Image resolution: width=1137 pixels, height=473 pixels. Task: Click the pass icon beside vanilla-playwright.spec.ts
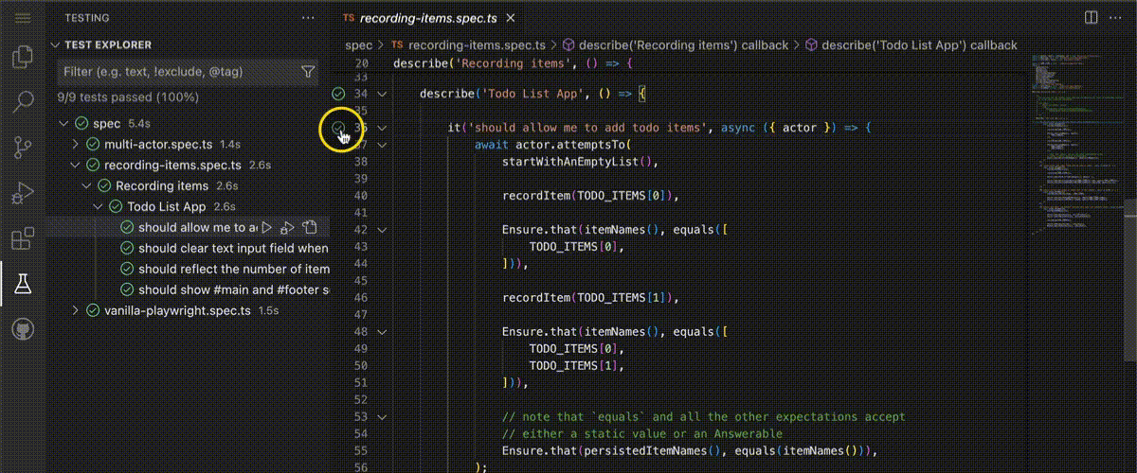pyautogui.click(x=94, y=310)
